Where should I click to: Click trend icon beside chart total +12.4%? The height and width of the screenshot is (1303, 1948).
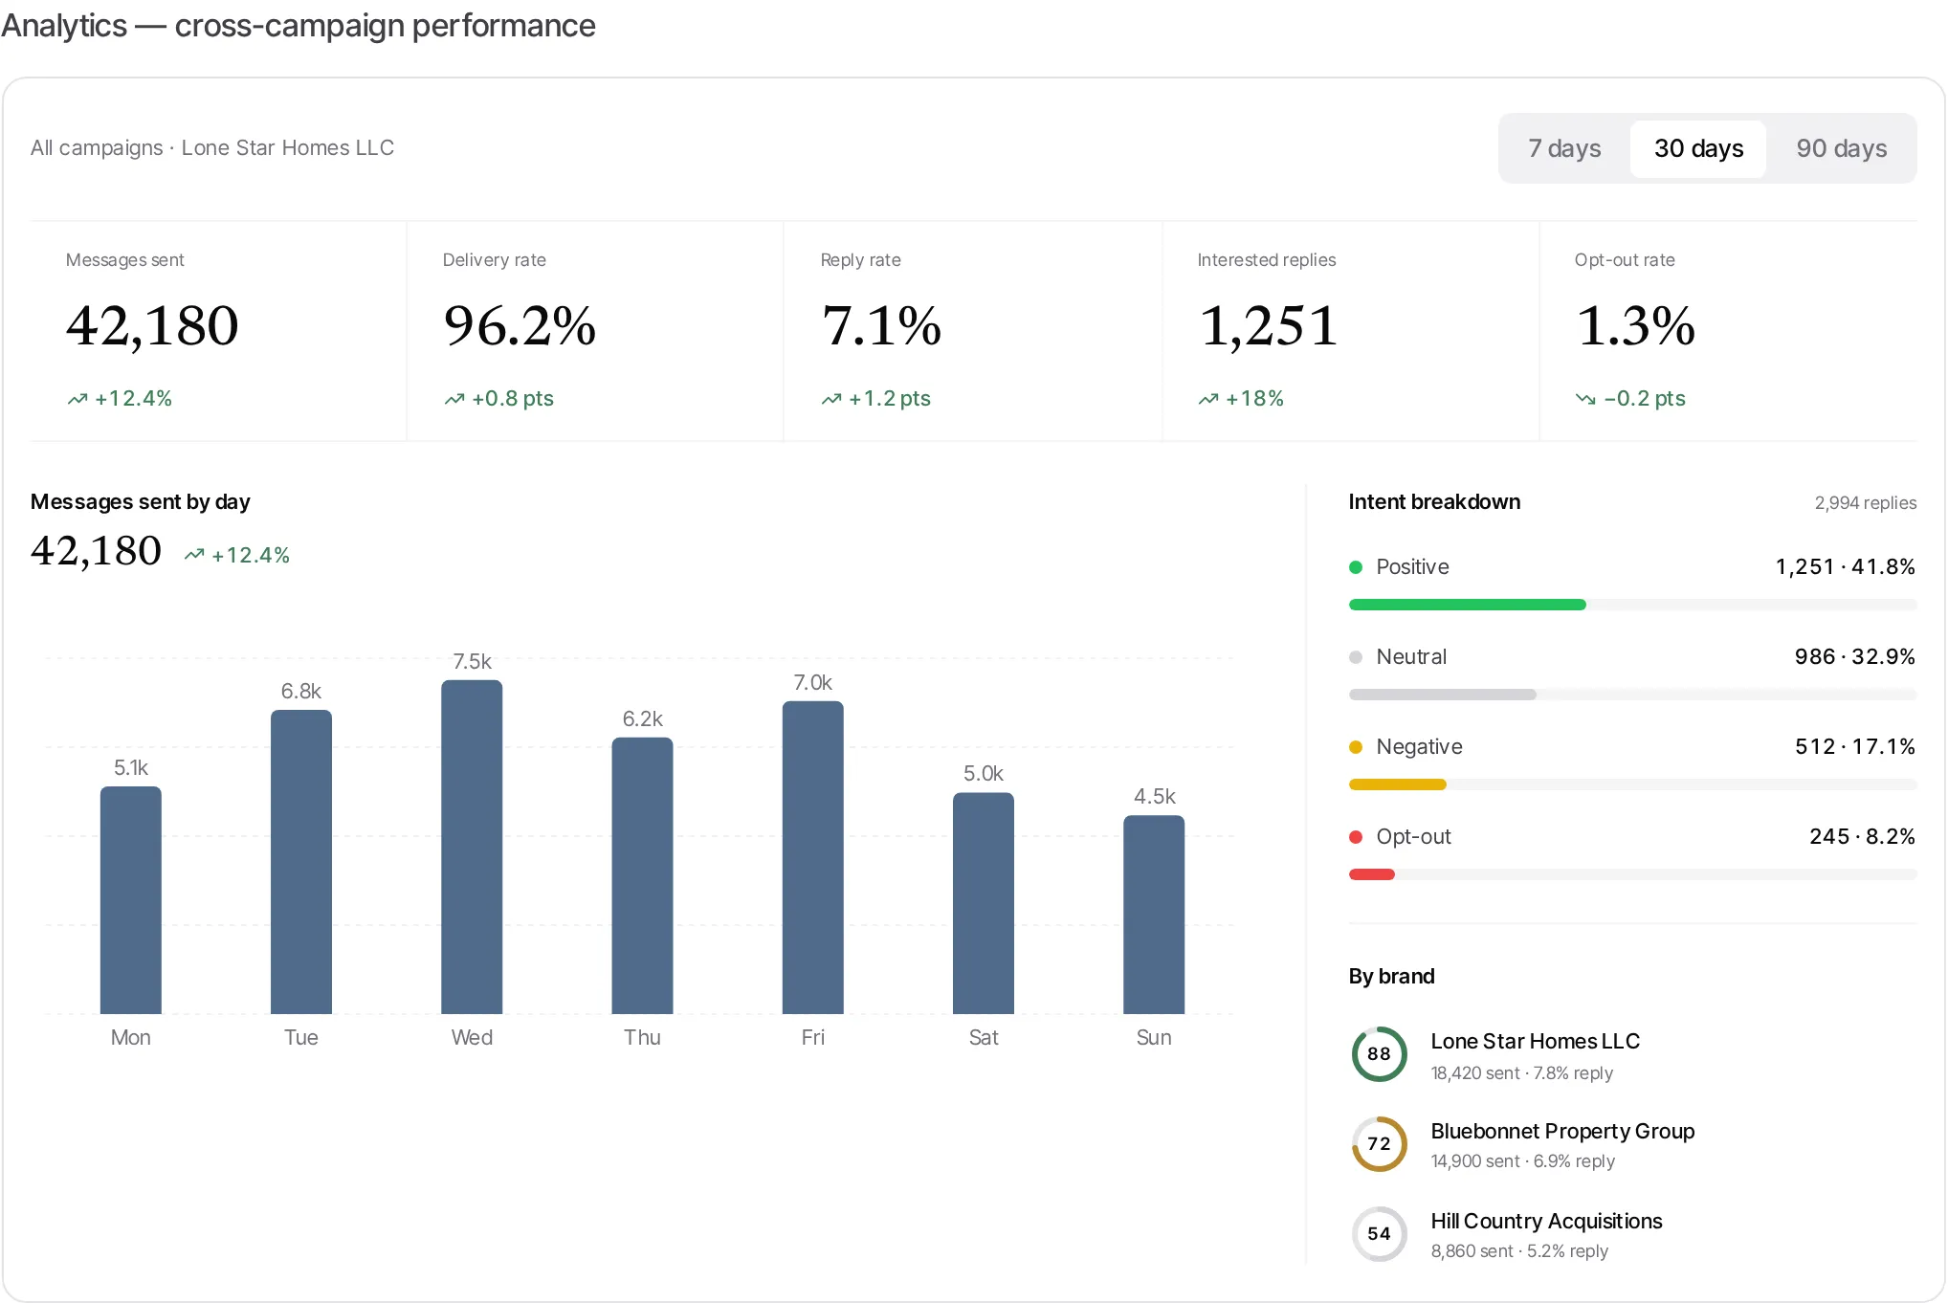point(194,555)
